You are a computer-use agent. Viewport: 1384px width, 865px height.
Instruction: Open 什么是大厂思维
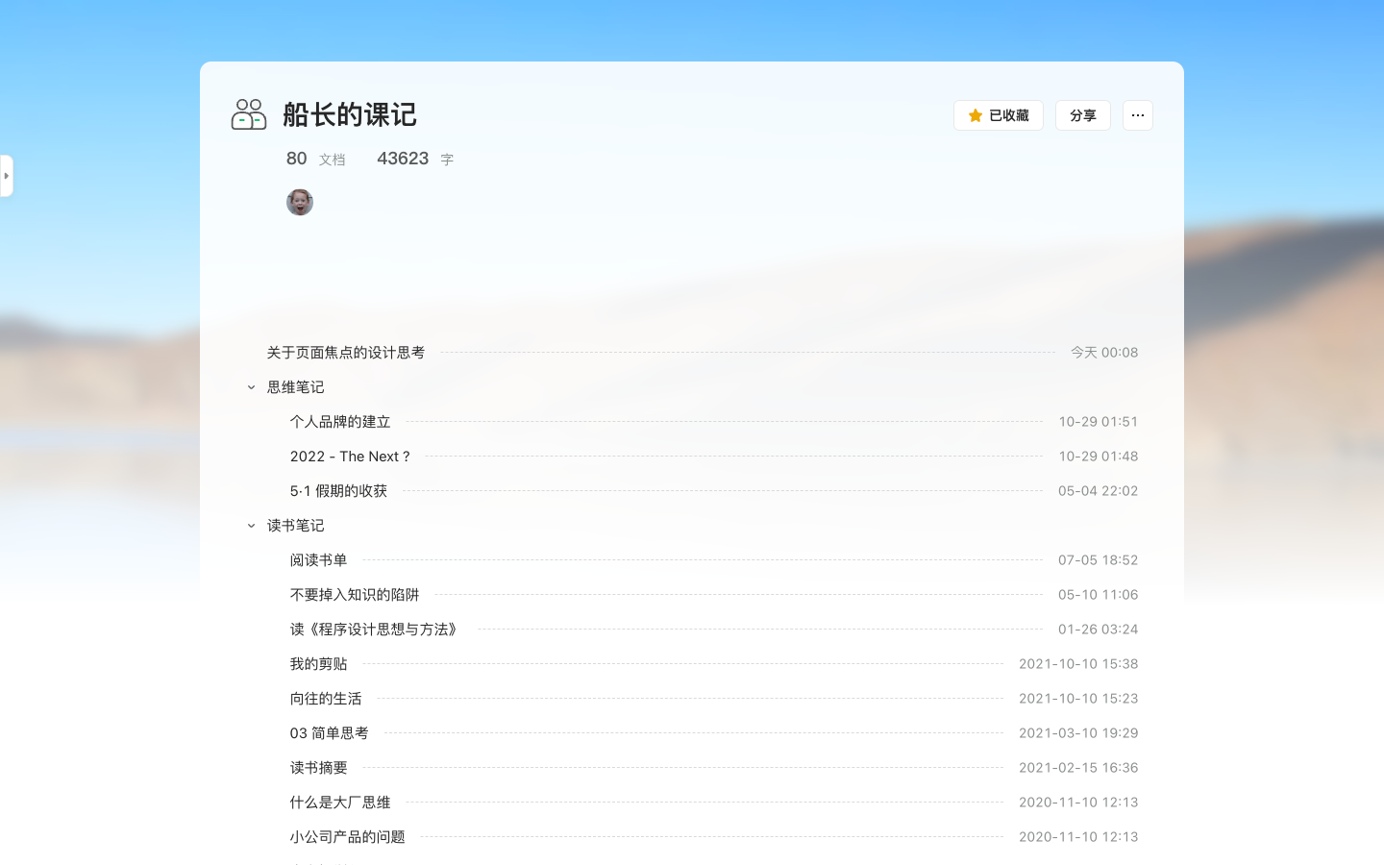(339, 802)
